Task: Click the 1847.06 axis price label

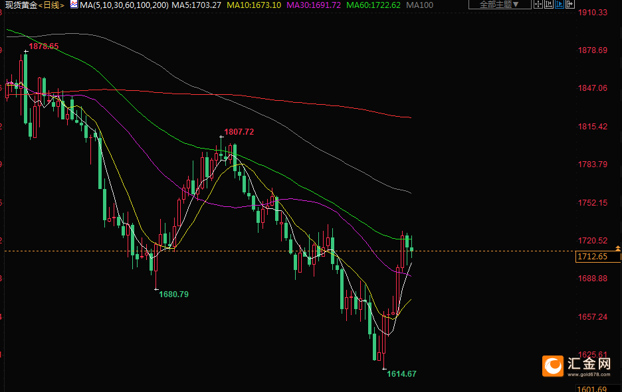Action: pyautogui.click(x=592, y=88)
